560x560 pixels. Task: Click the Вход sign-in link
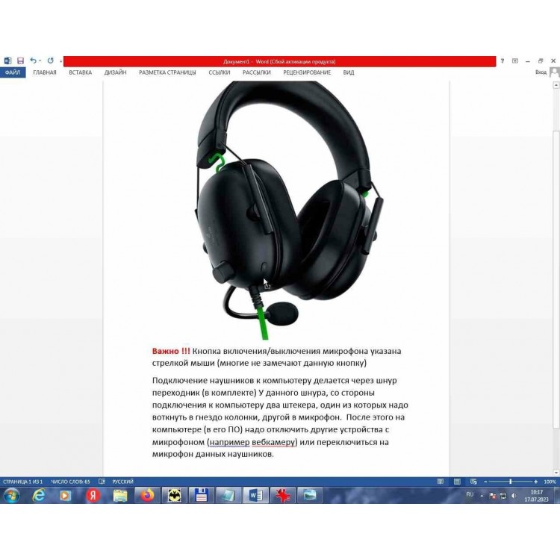click(x=541, y=72)
